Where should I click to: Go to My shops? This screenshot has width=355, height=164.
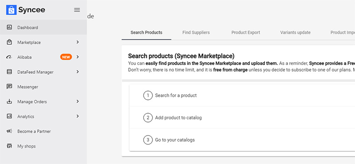pyautogui.click(x=43, y=146)
